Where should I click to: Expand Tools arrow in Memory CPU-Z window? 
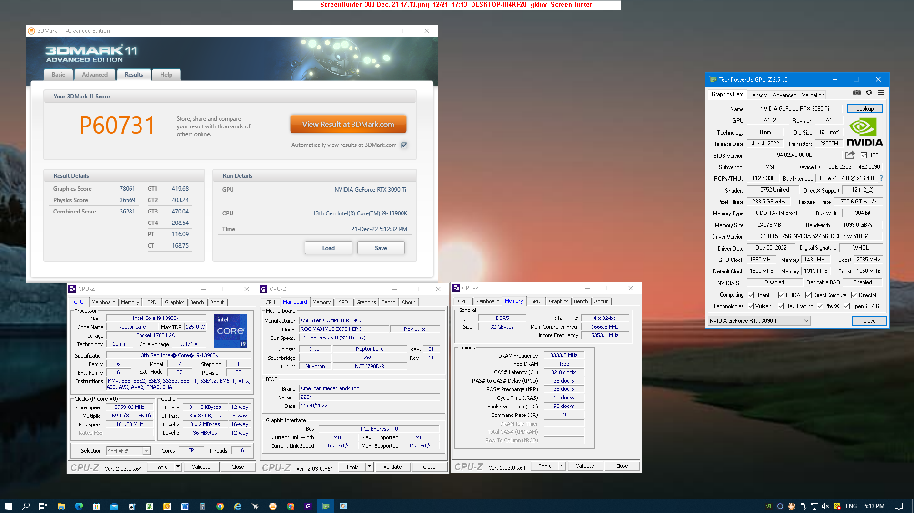click(x=562, y=466)
